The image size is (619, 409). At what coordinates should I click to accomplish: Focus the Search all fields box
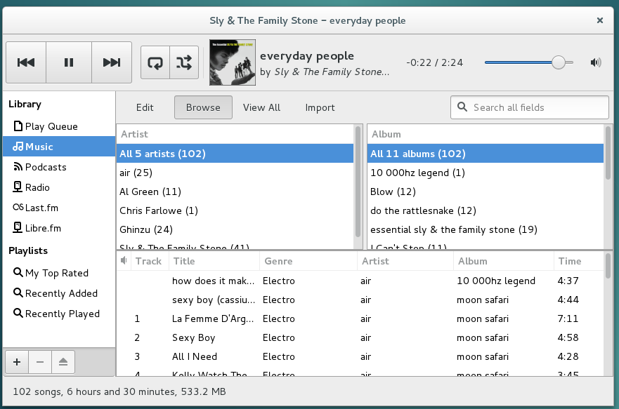pyautogui.click(x=530, y=107)
